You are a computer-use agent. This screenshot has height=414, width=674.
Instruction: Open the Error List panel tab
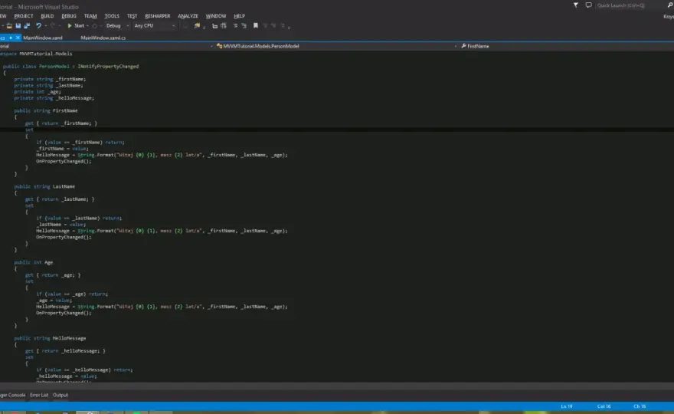click(x=39, y=395)
